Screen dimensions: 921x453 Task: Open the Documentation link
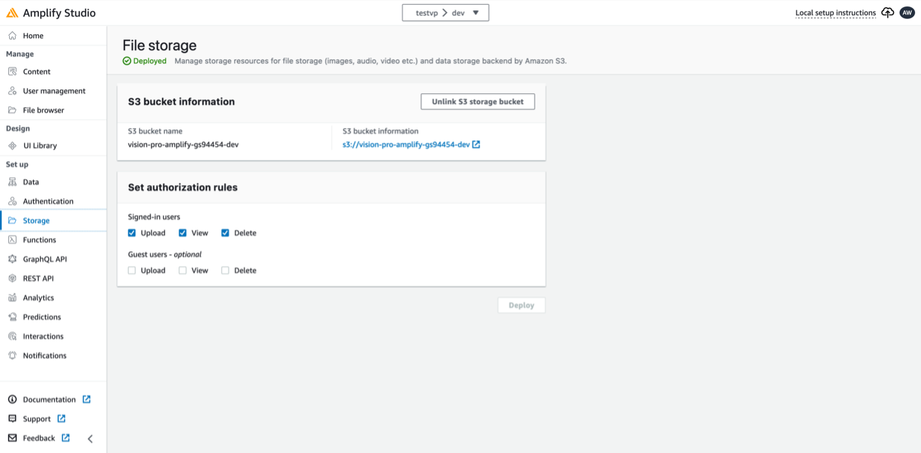point(49,399)
